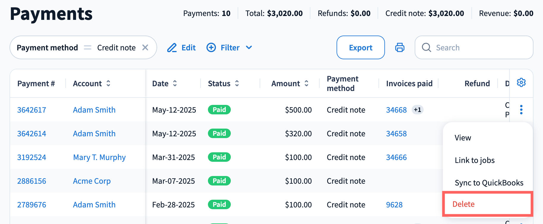Click the Export button
This screenshot has height=224, width=543.
[x=361, y=47]
